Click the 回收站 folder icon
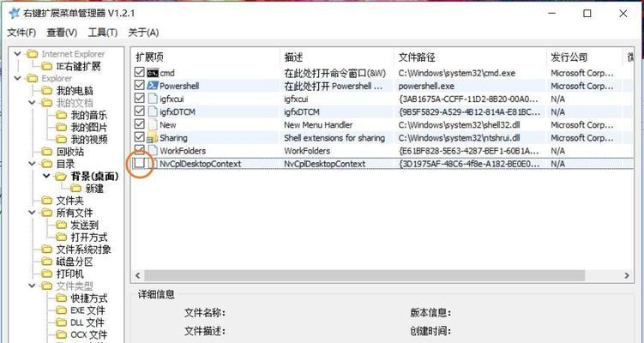This screenshot has height=343, width=644. 47,152
